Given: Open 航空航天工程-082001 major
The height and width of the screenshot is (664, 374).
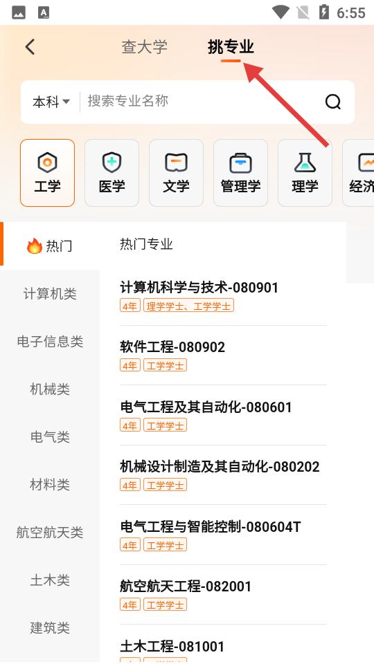Looking at the screenshot, I should point(223,595).
